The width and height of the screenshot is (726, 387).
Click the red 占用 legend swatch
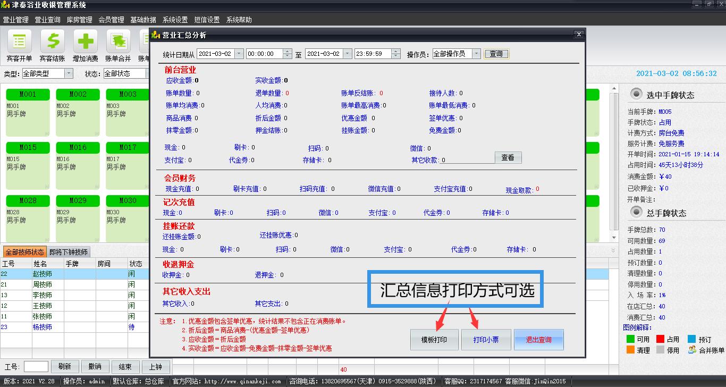point(661,339)
